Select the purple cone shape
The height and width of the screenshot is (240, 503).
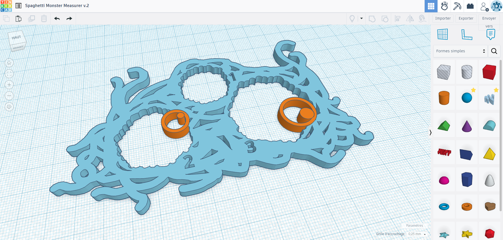(467, 126)
